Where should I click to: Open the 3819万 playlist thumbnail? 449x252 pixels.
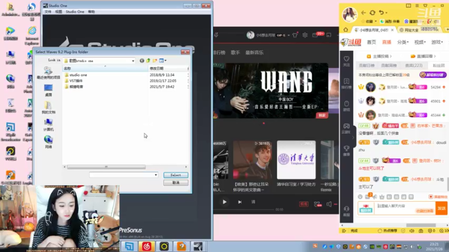[252, 160]
